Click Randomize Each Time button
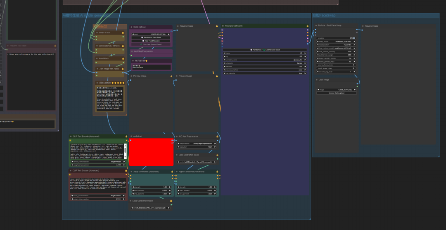Screen dimensions: 446x230 pyautogui.click(x=151, y=37)
